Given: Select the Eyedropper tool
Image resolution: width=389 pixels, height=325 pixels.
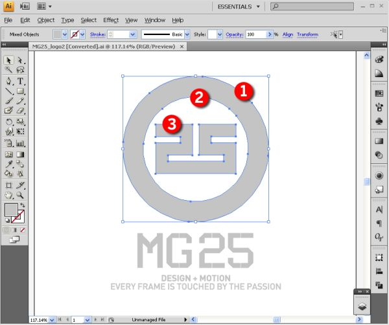Looking at the screenshot, I should click(8, 164).
